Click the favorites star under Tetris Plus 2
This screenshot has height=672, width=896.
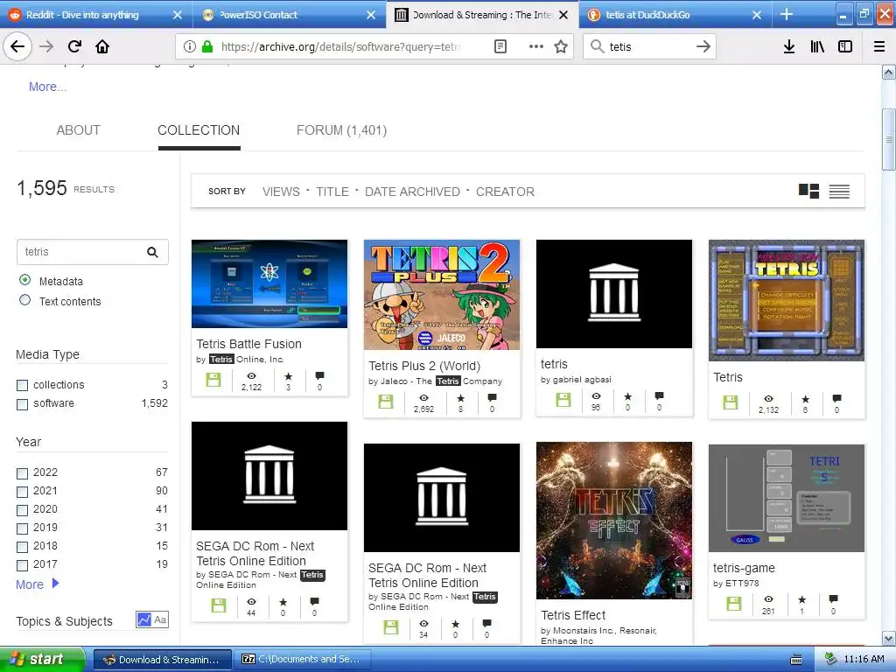(x=460, y=398)
